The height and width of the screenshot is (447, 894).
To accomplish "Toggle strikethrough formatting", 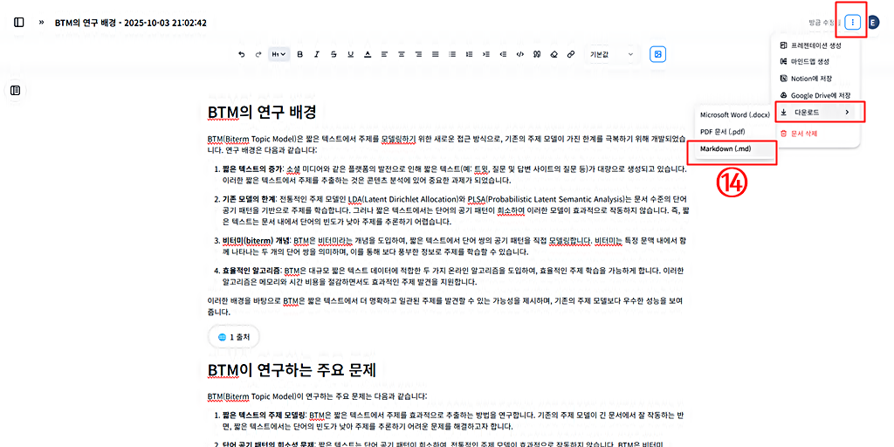I will 334,54.
